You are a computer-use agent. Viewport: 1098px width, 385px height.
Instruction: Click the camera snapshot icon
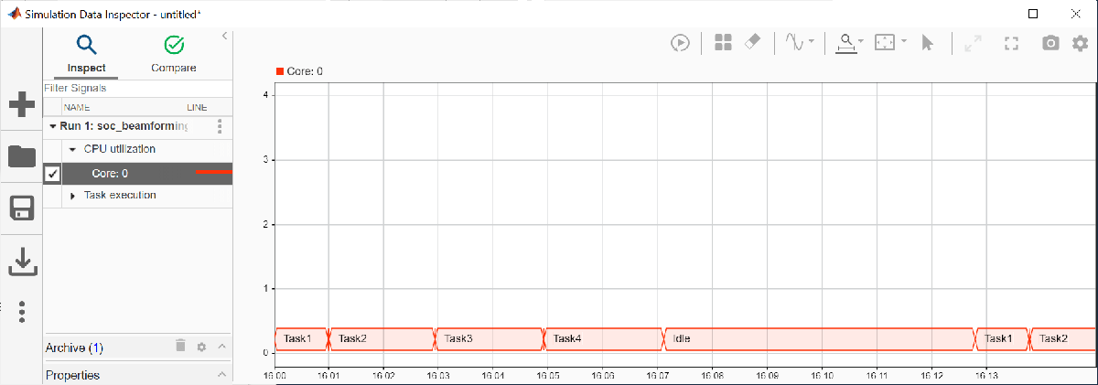(1051, 42)
